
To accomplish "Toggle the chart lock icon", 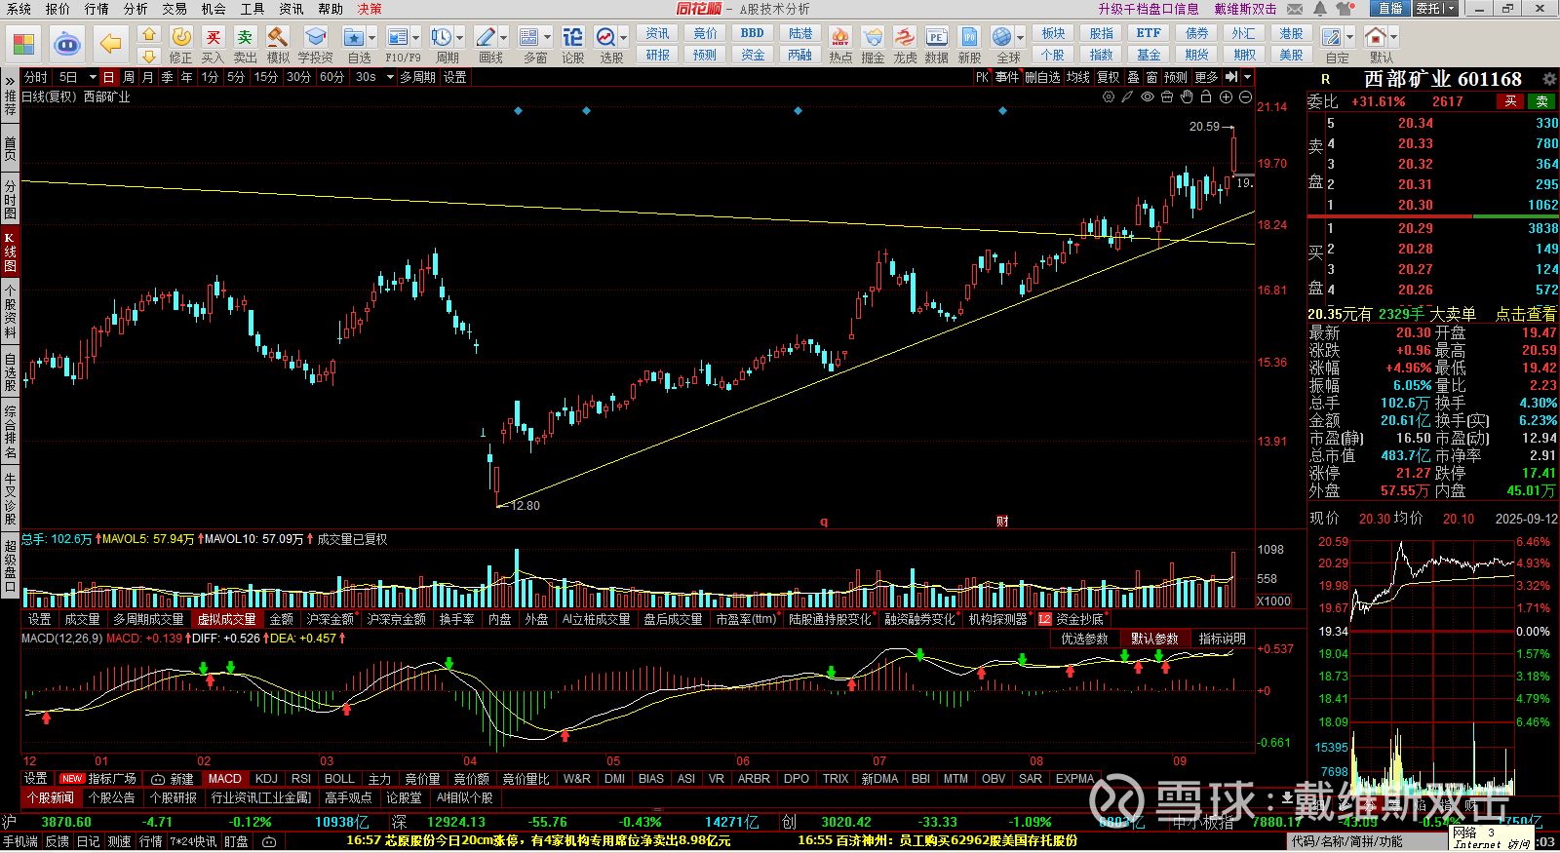I will click(x=1206, y=97).
